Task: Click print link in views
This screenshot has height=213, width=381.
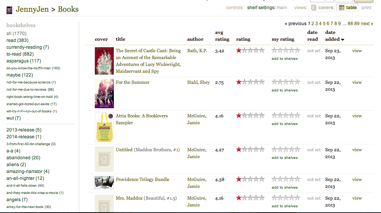Action: tap(366, 8)
